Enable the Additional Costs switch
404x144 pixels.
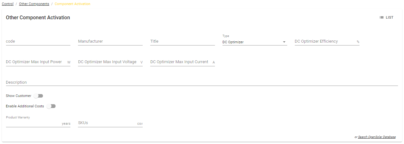(51, 106)
